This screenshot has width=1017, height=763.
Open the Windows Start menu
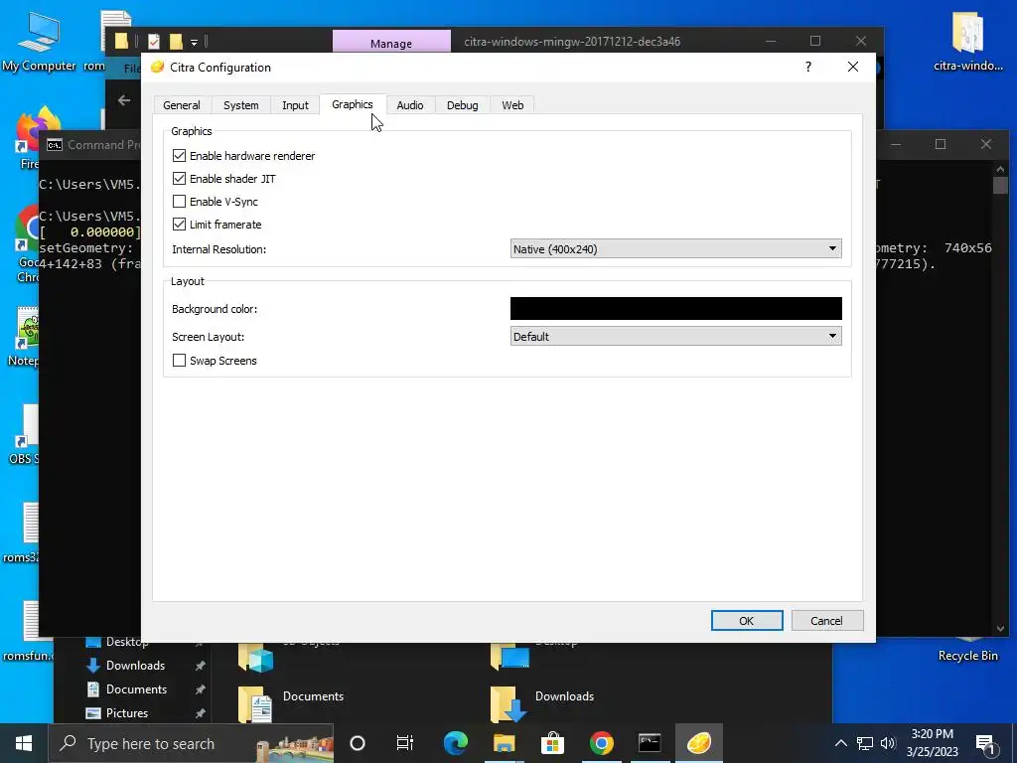(24, 743)
